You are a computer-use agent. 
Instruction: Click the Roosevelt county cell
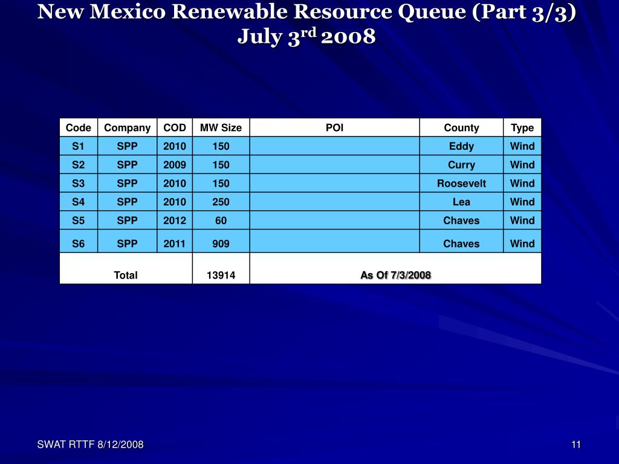(461, 183)
